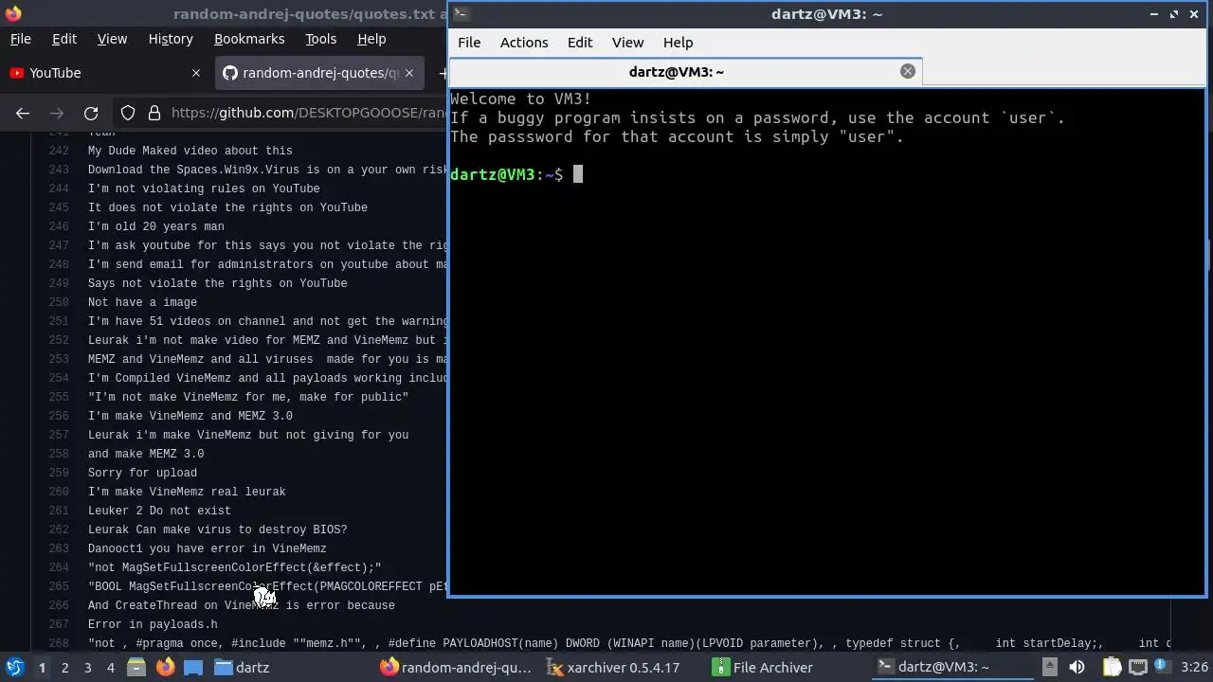Screen dimensions: 1213x682
Task: Click line 'and make MEMZ 3.0'
Action: (146, 454)
